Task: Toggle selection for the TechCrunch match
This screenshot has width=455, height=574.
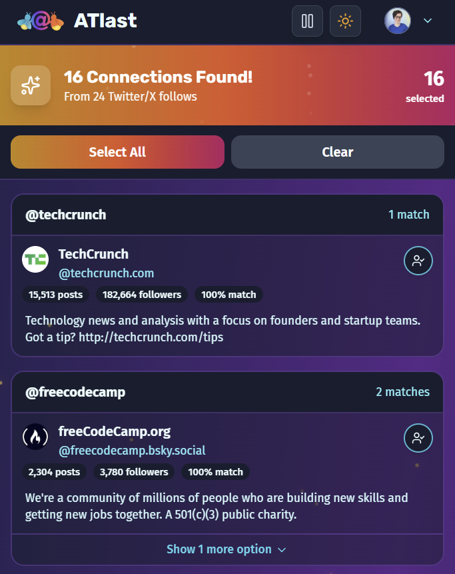Action: 418,261
